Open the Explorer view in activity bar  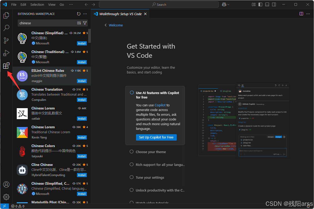click(6, 15)
